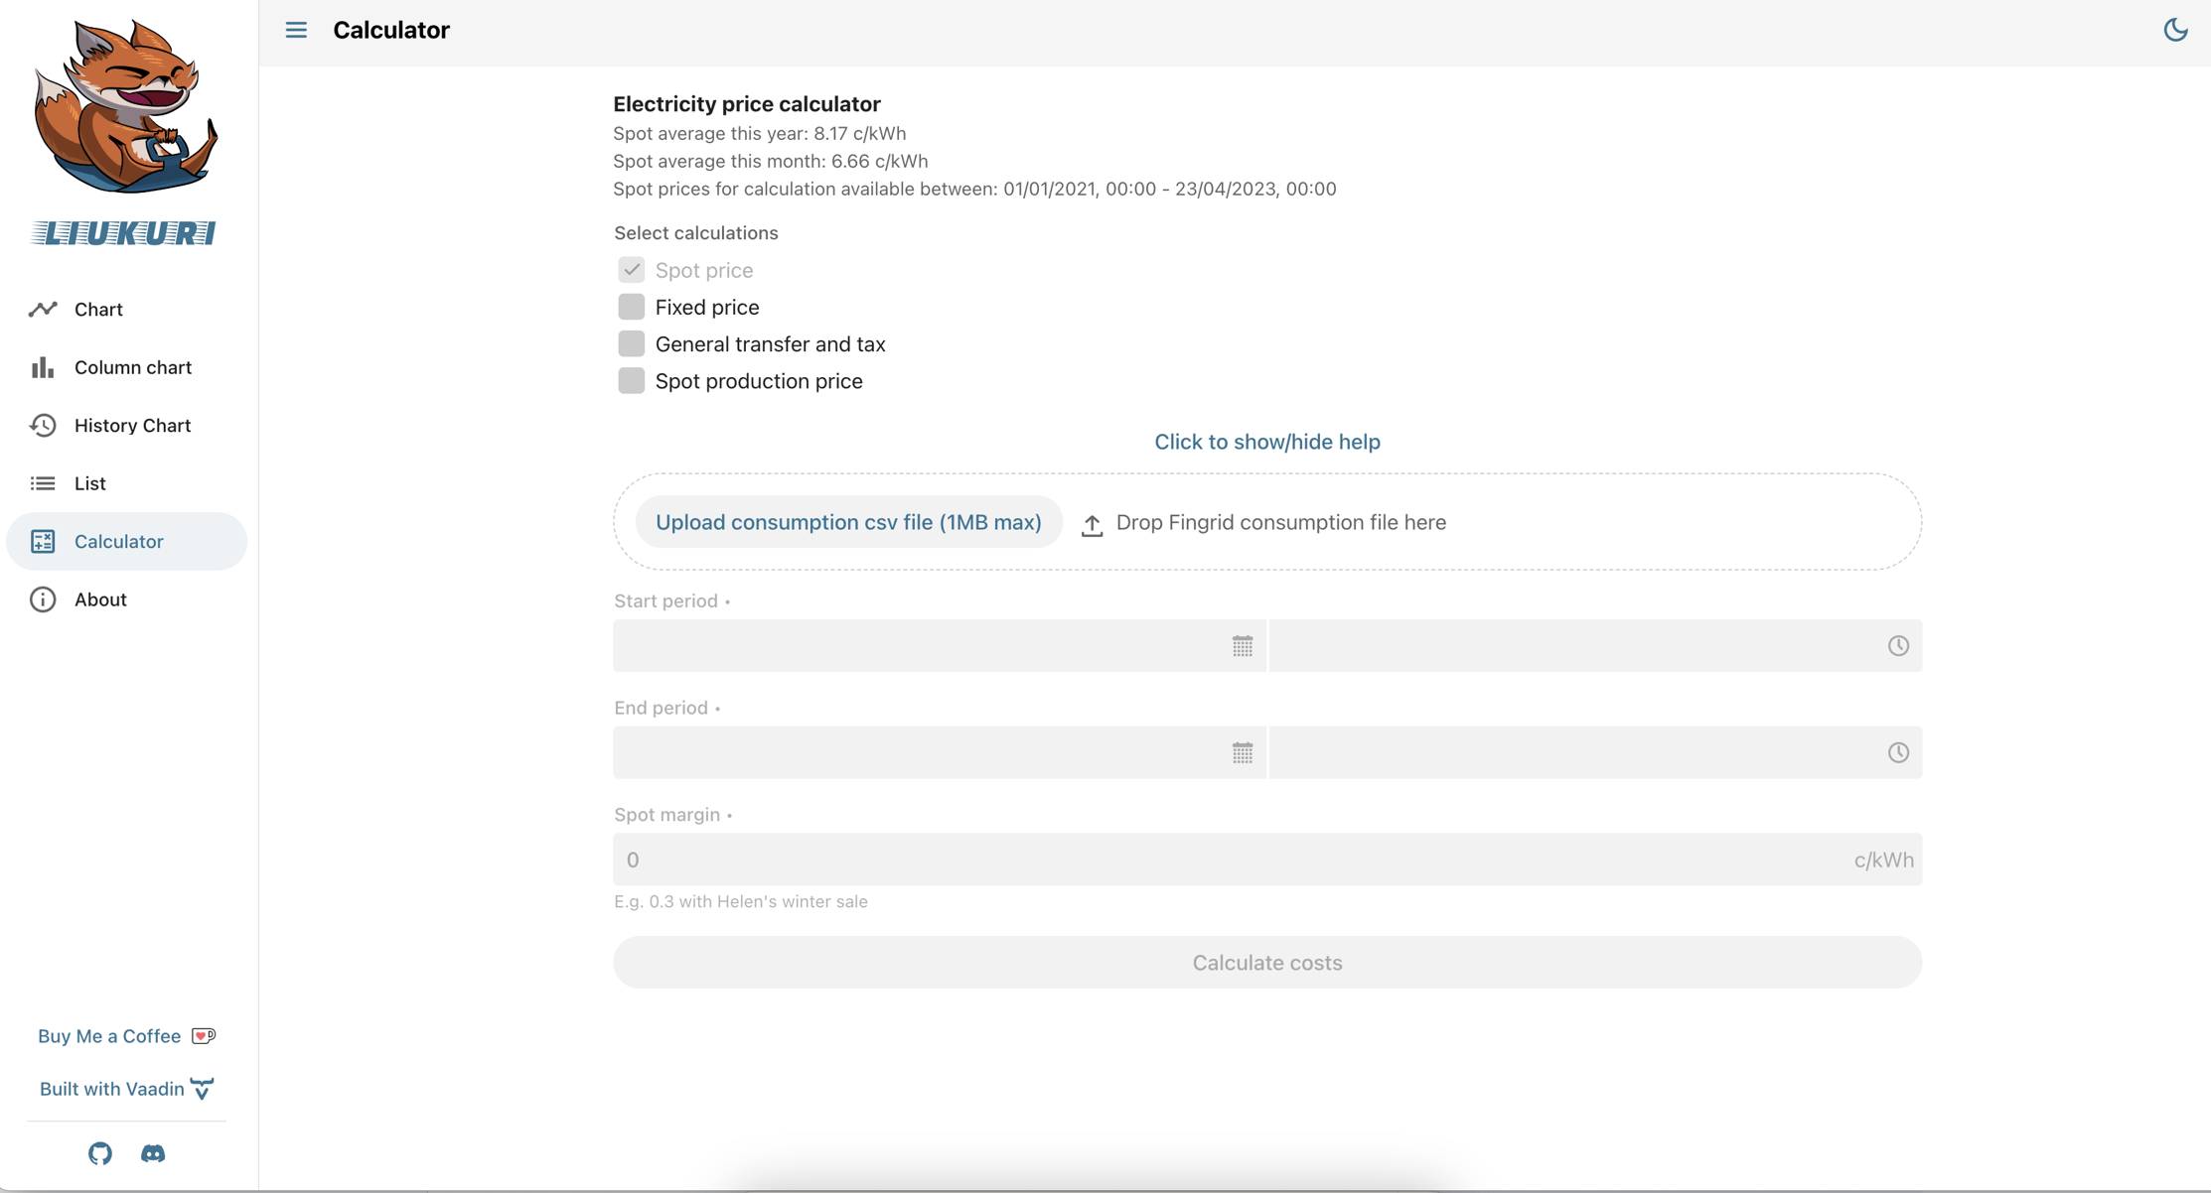Switch to dark mode moon icon

[x=2175, y=30]
